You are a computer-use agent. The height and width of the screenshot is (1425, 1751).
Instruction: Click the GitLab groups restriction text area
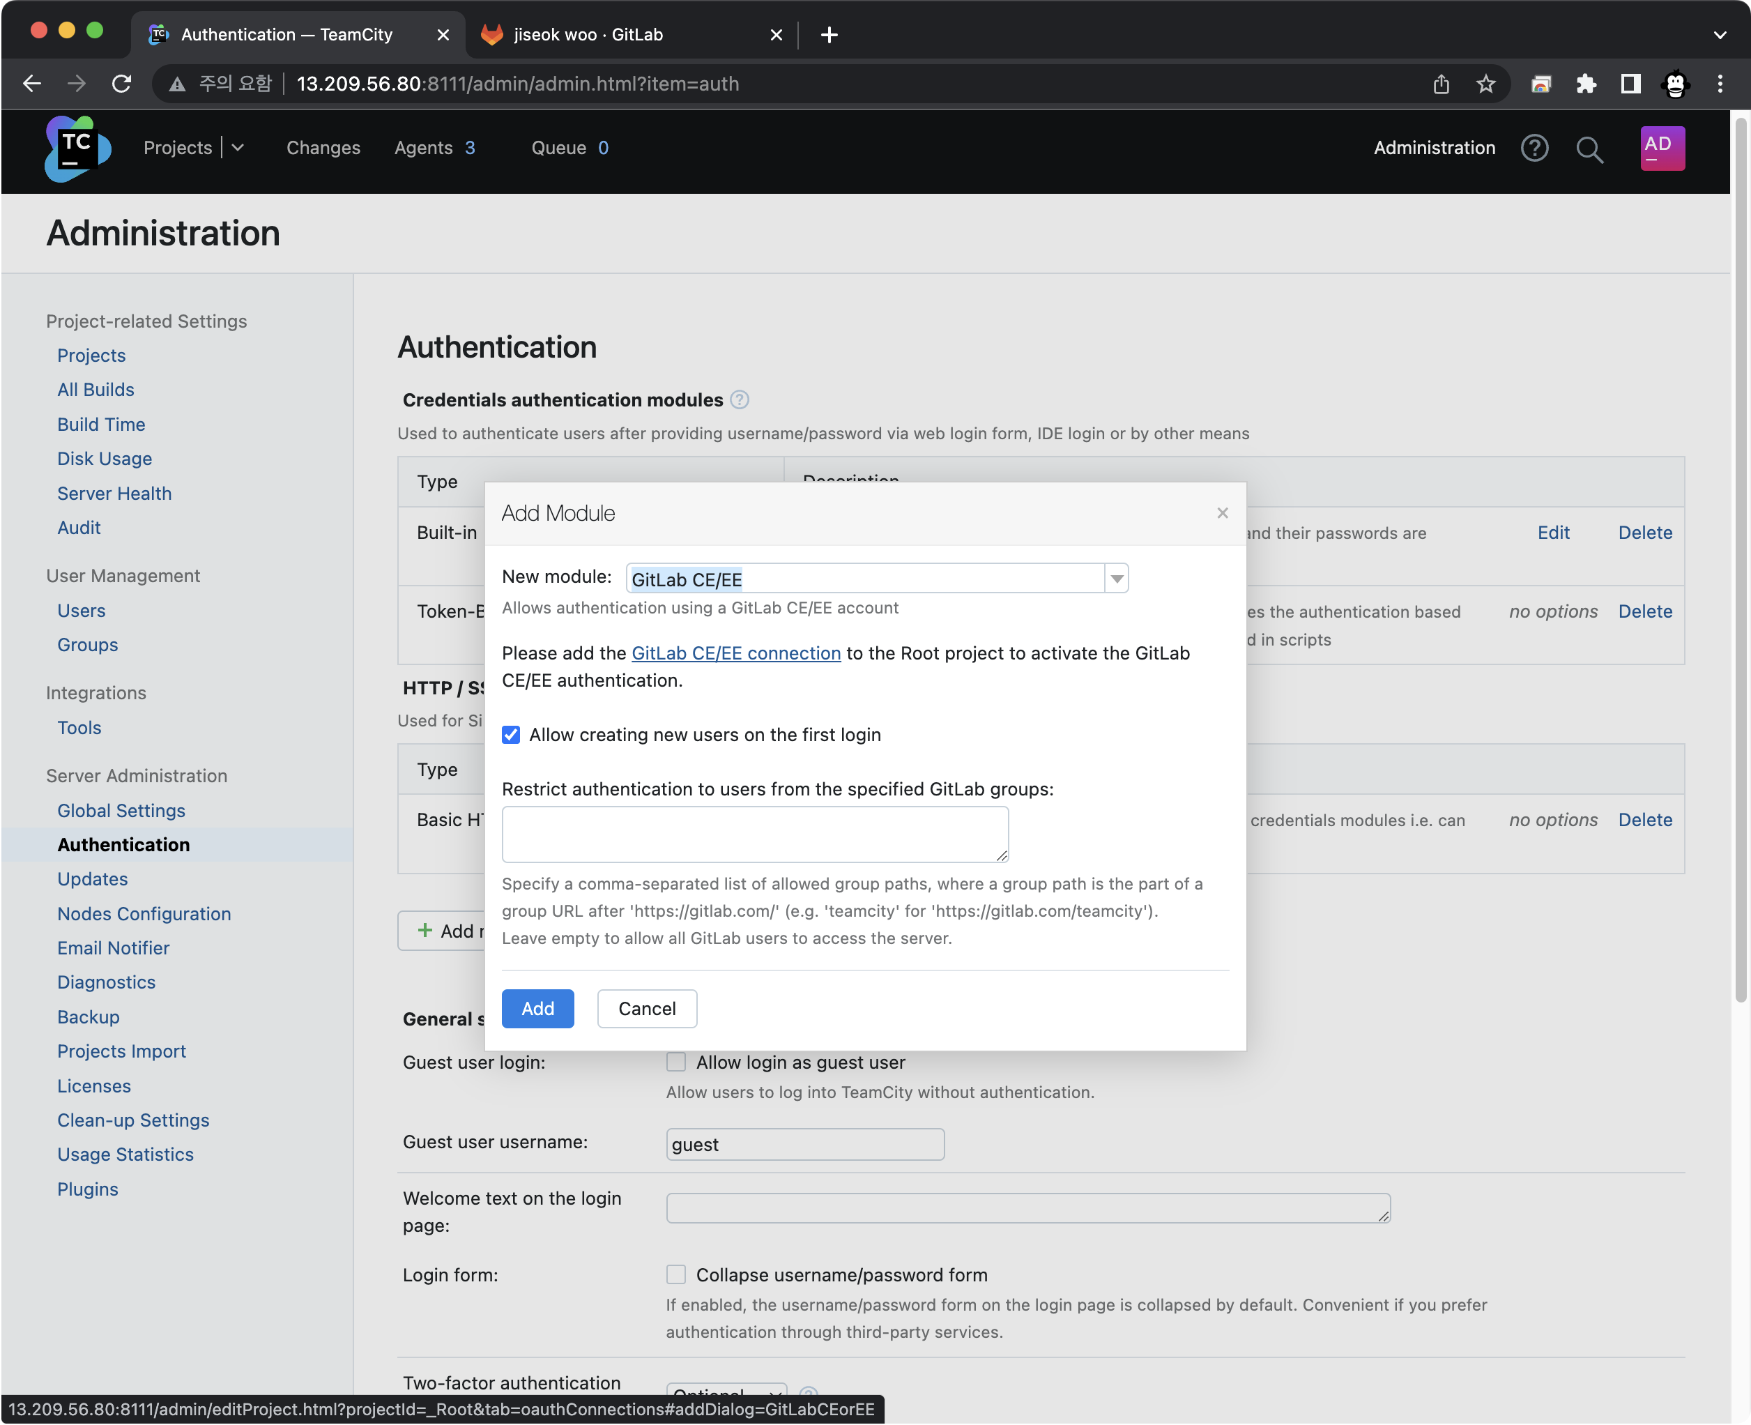(x=755, y=834)
